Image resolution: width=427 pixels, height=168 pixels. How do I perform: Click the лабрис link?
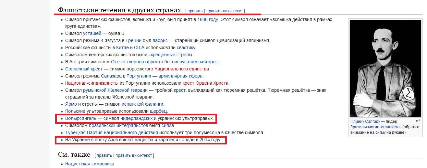(160, 40)
